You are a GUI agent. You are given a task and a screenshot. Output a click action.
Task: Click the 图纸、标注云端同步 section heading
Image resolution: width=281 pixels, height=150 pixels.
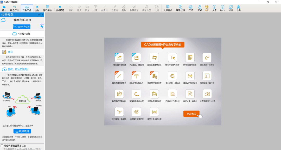[x=18, y=69]
